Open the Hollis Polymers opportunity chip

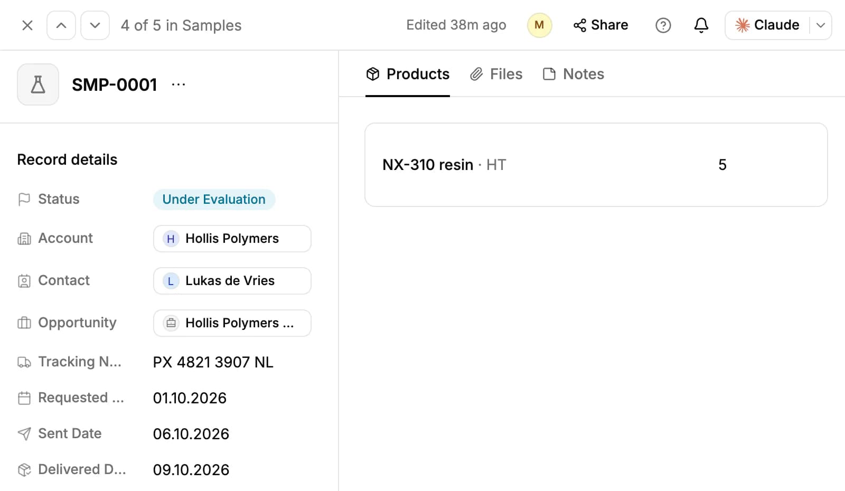coord(232,323)
